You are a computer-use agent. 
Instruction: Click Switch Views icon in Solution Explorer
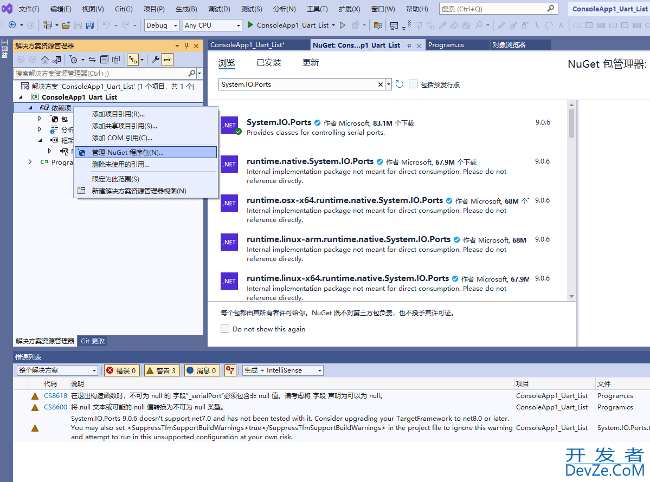57,60
